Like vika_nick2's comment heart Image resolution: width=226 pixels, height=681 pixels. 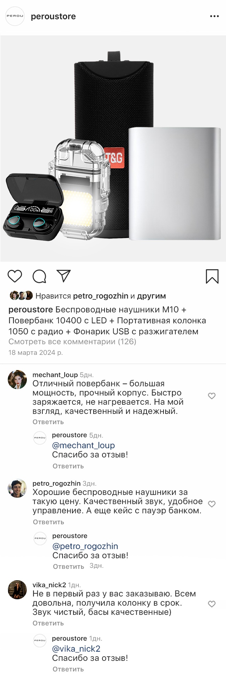click(212, 604)
